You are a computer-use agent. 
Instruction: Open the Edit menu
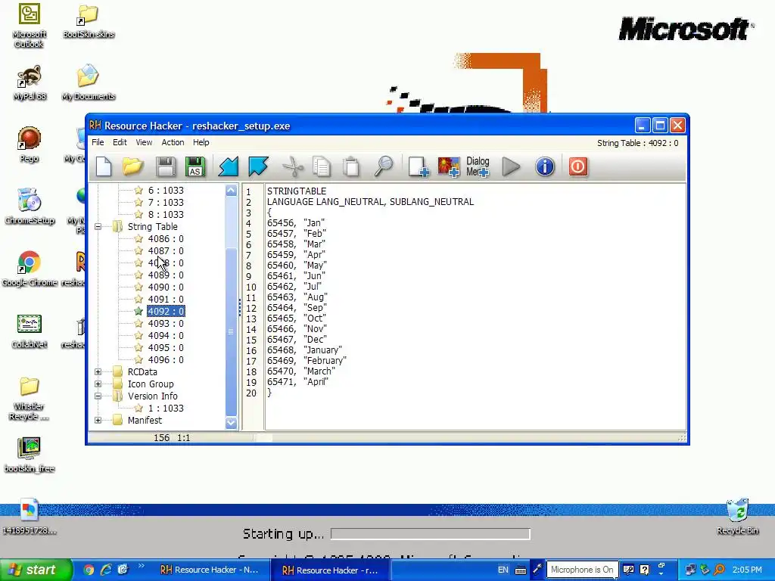click(120, 142)
